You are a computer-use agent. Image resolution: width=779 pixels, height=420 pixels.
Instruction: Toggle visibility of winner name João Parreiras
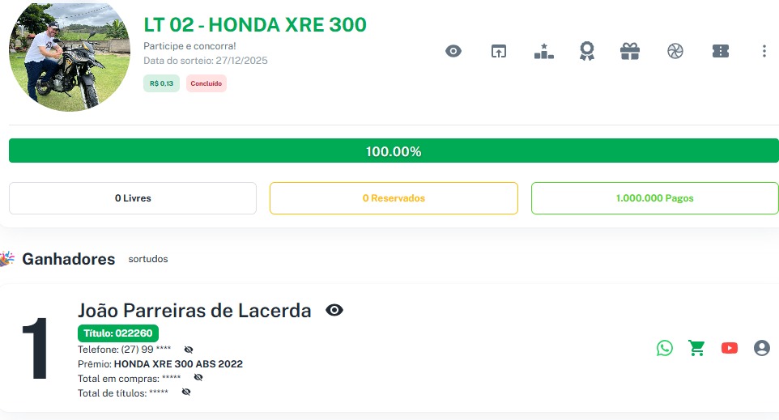pos(334,310)
